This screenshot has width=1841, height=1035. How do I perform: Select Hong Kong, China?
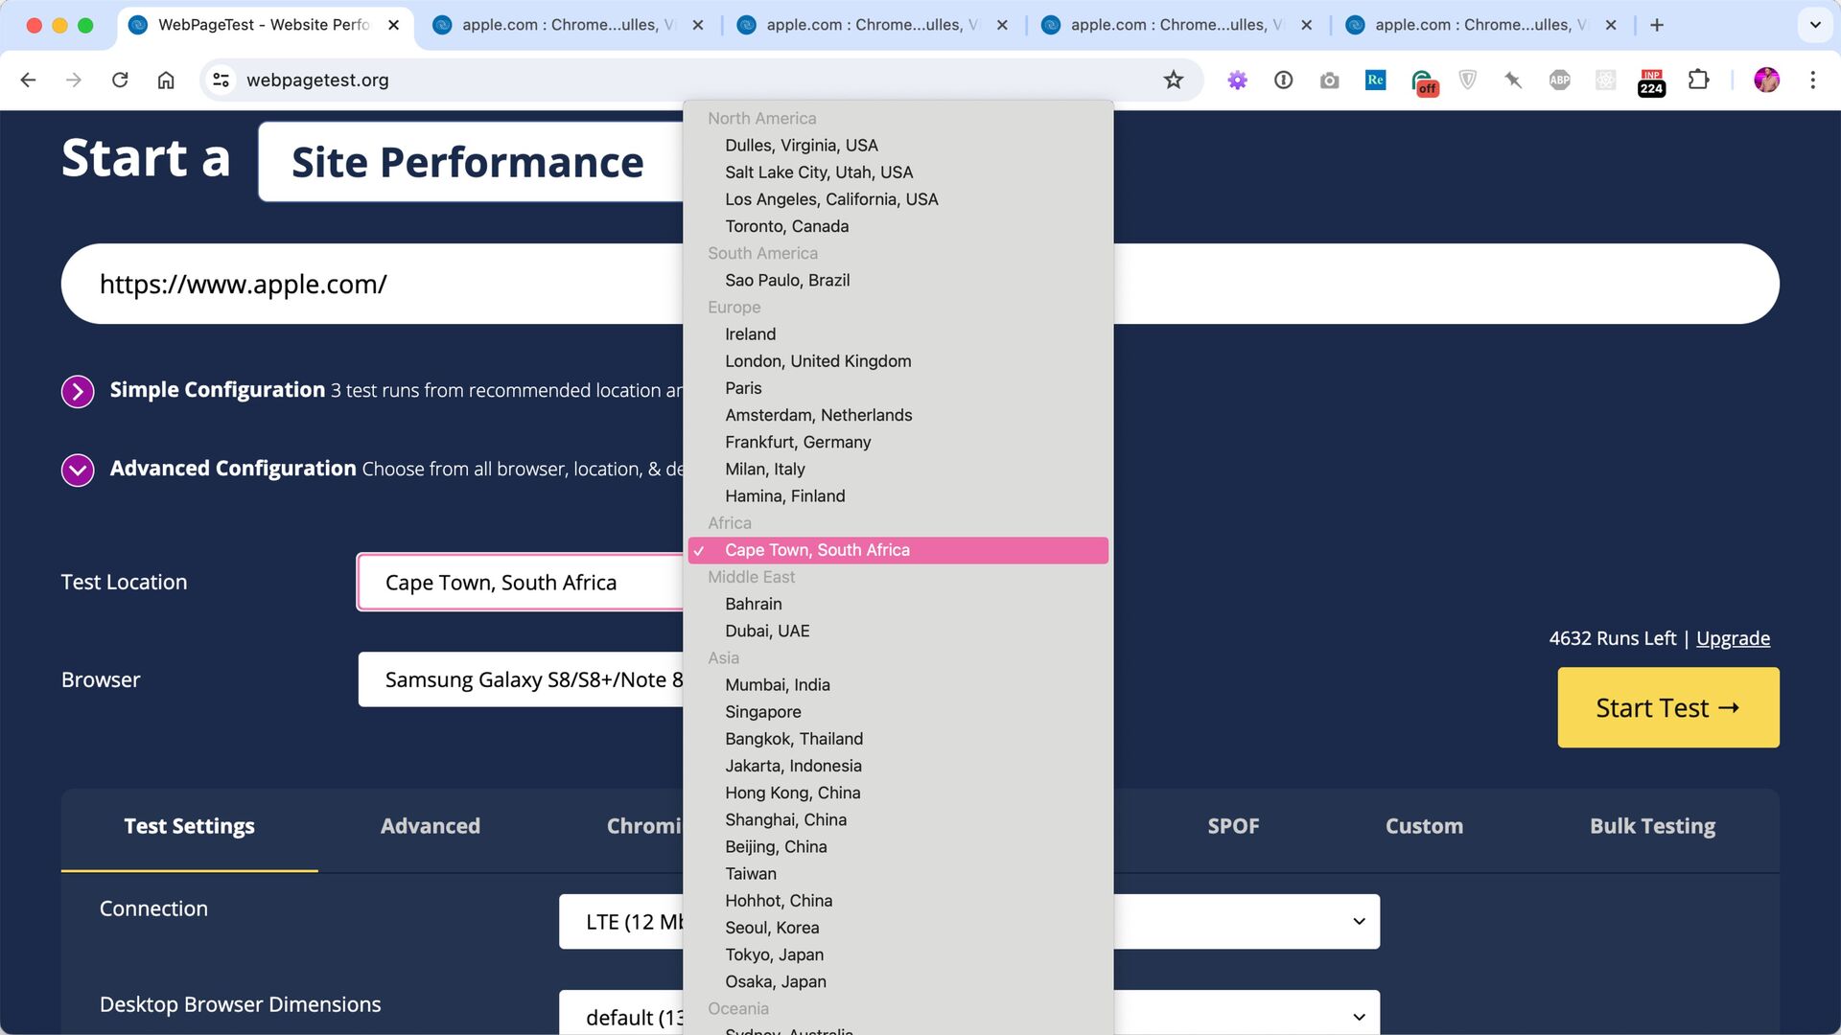pos(898,793)
